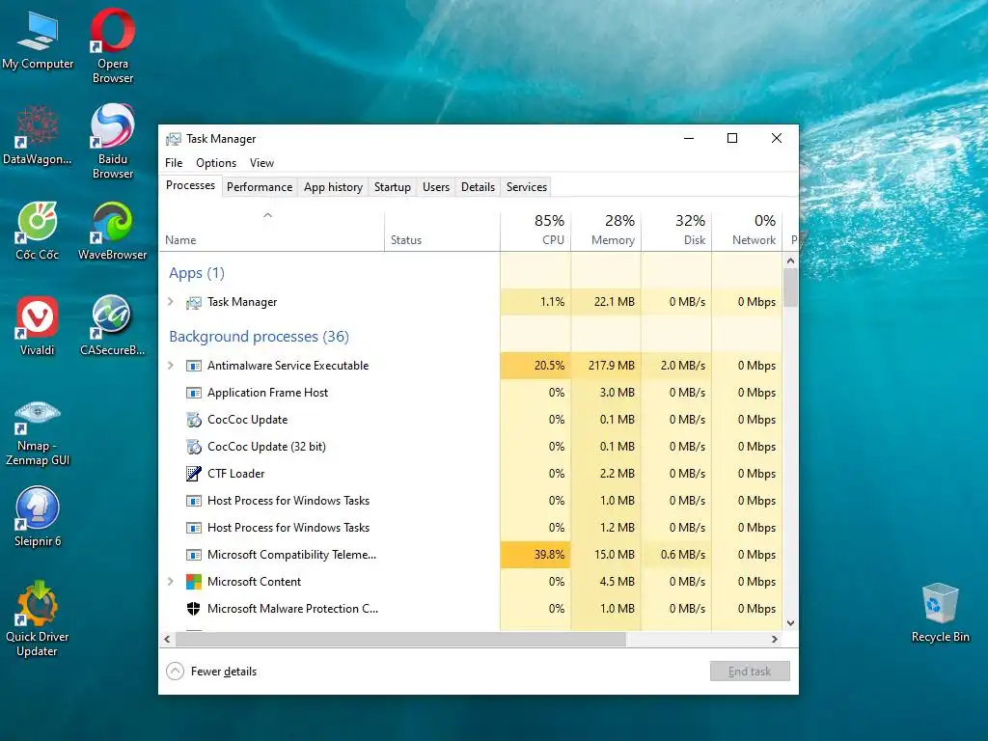Switch to the Users tab
The image size is (988, 741).
coord(436,187)
